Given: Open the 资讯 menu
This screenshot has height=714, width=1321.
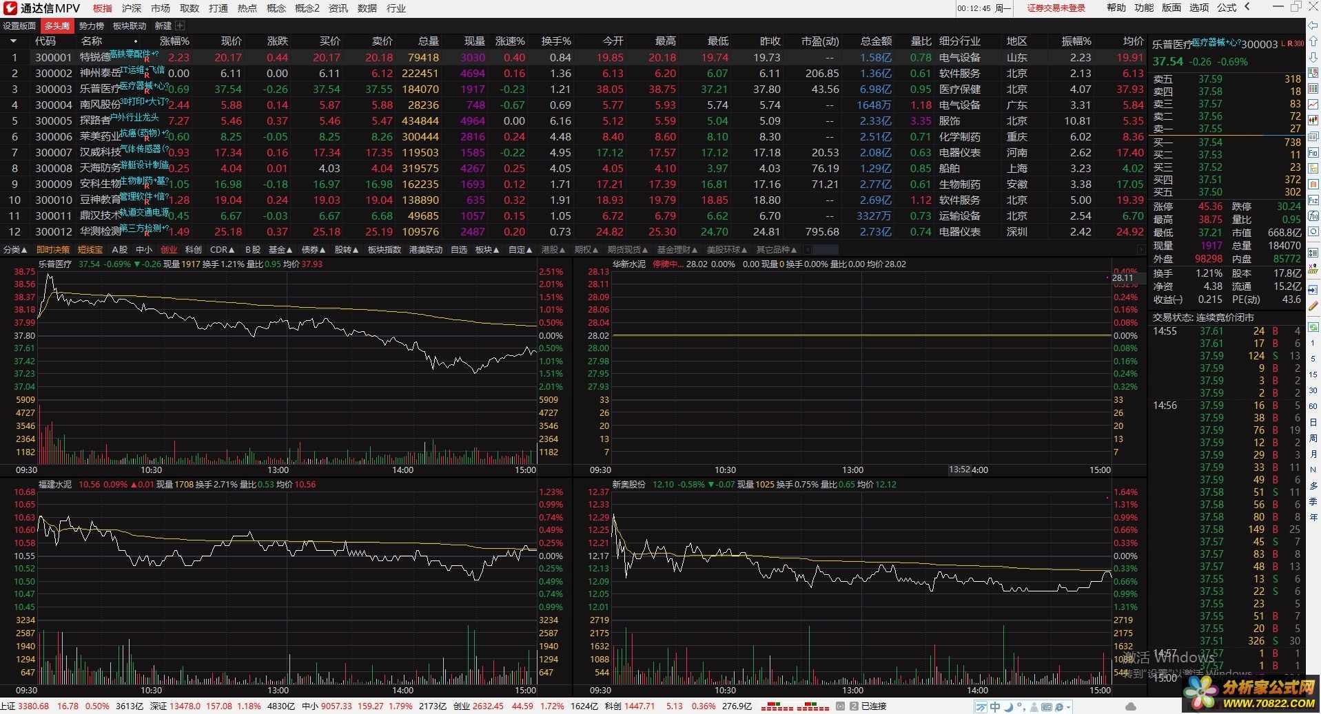Looking at the screenshot, I should 338,8.
